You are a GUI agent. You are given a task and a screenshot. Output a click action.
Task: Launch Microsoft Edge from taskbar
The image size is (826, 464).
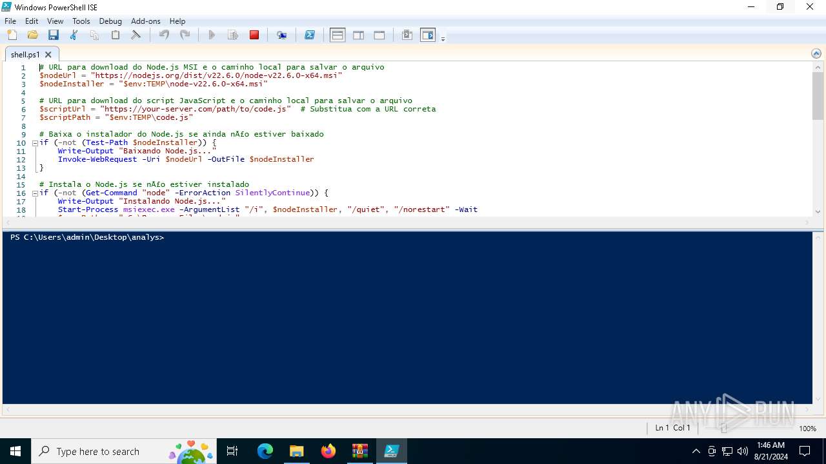point(265,451)
